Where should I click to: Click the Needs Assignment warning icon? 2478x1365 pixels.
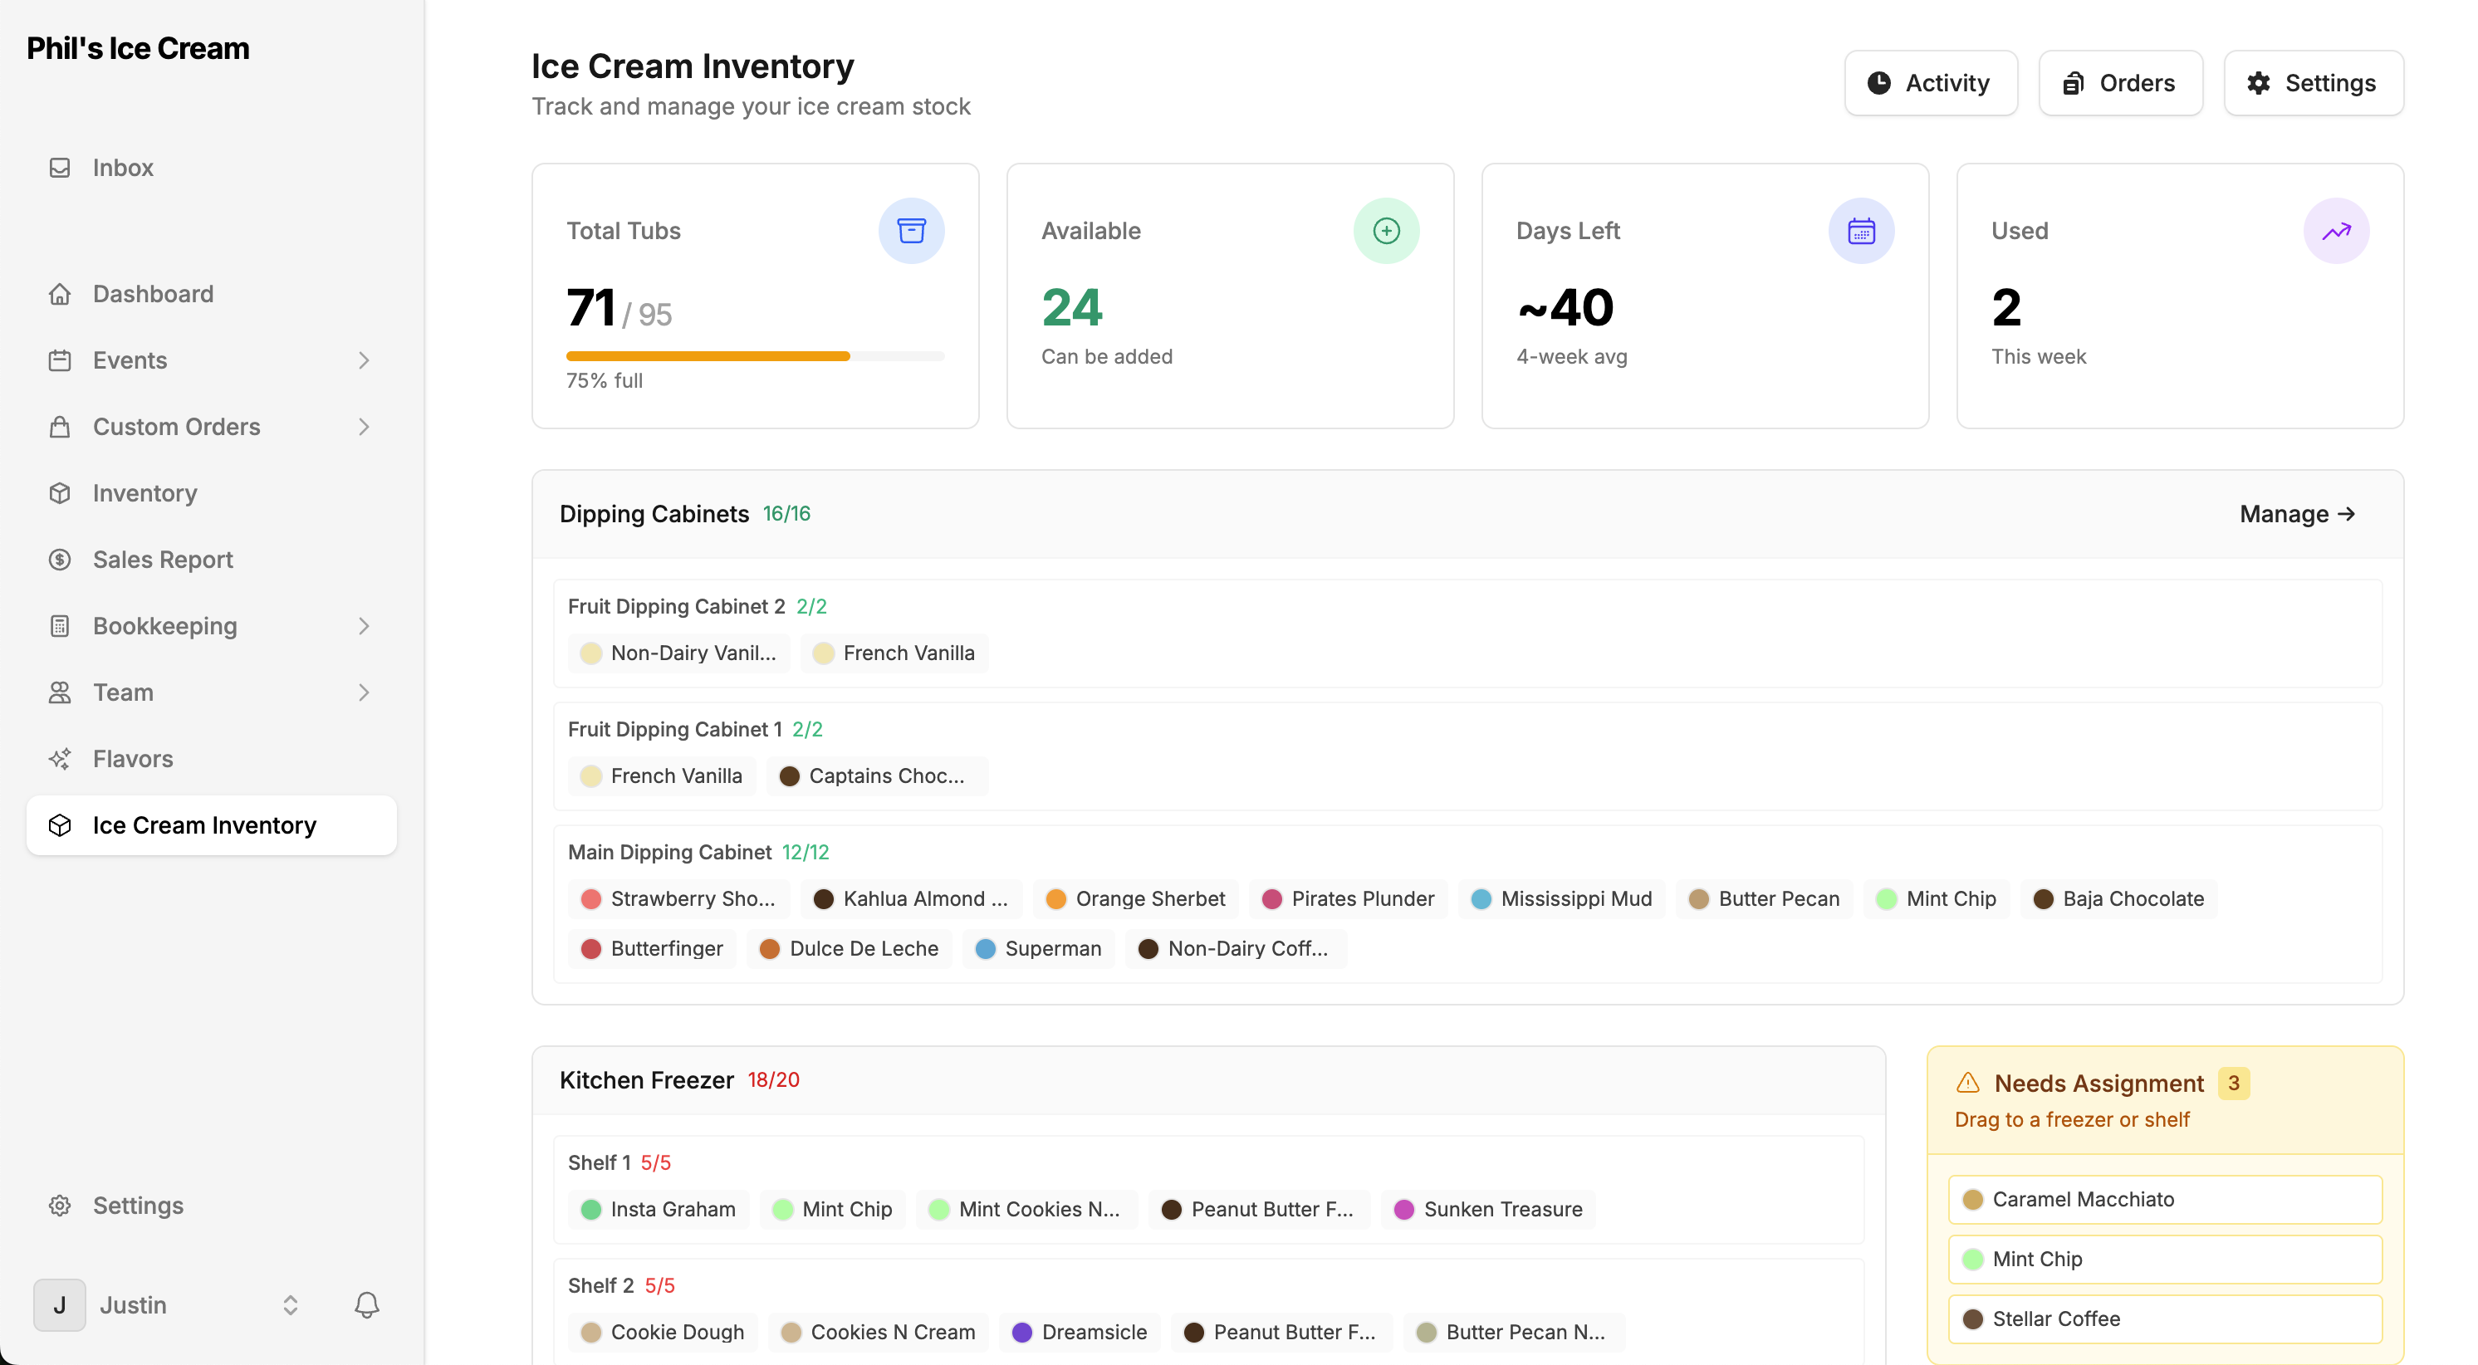coord(1968,1084)
